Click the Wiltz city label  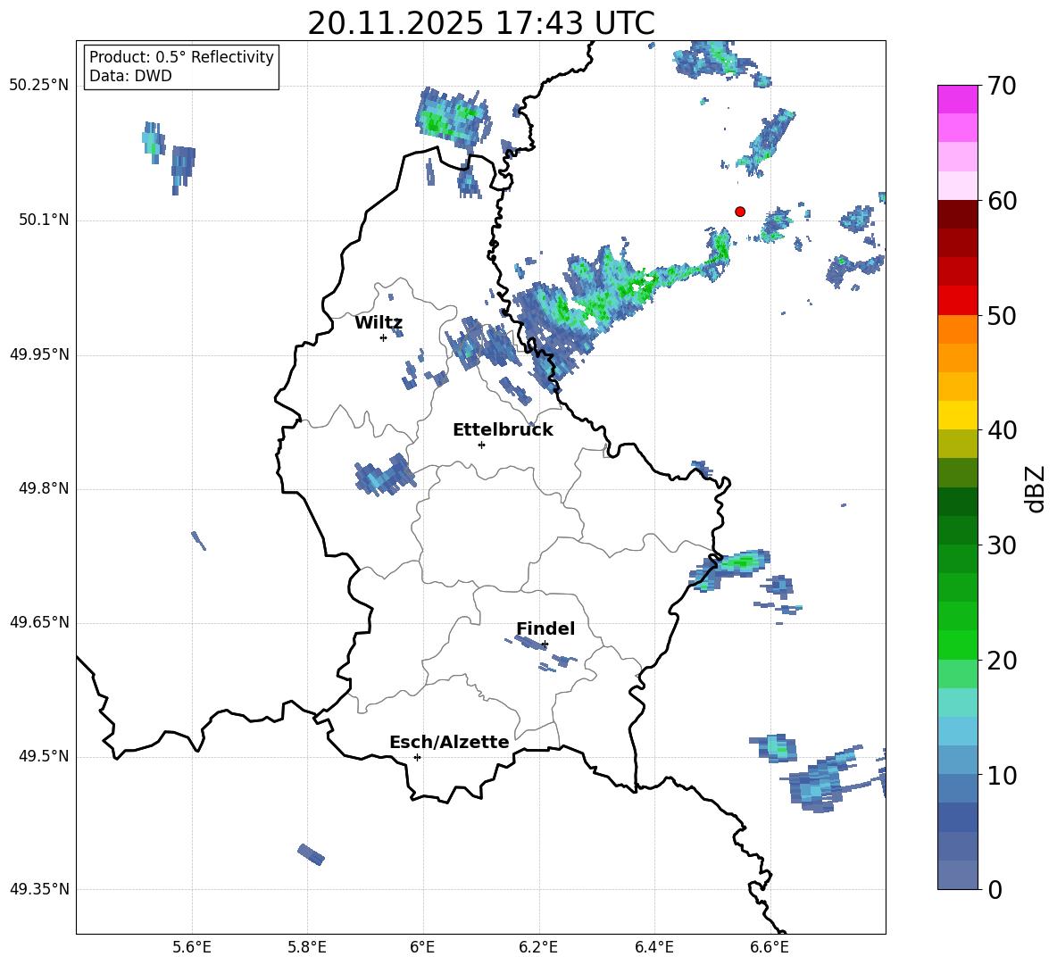click(x=379, y=323)
